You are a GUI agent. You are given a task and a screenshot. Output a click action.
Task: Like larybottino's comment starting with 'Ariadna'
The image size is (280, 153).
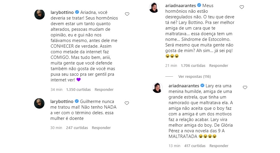point(127,14)
